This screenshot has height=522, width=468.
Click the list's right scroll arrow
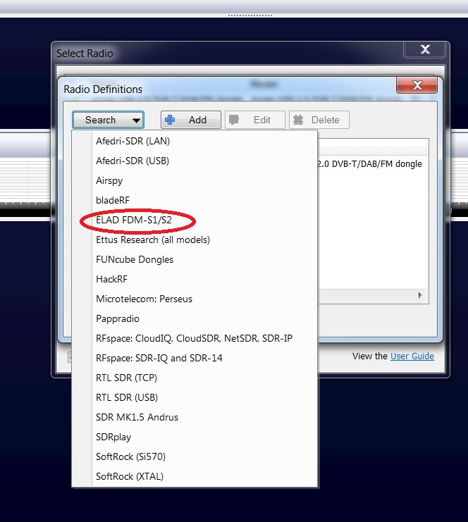point(420,295)
